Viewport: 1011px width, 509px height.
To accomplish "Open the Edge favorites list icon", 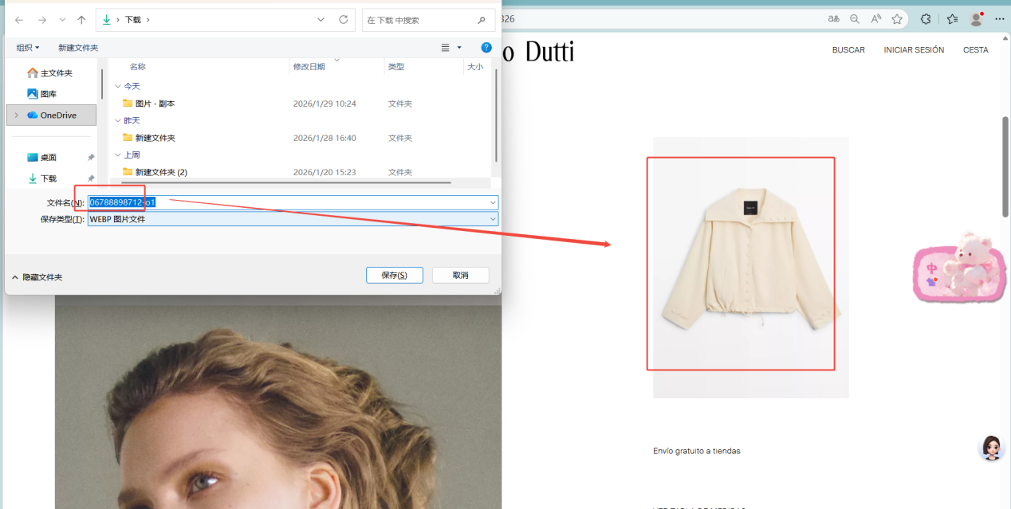I will [x=952, y=19].
